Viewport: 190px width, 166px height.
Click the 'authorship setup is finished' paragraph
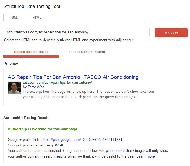(88, 153)
